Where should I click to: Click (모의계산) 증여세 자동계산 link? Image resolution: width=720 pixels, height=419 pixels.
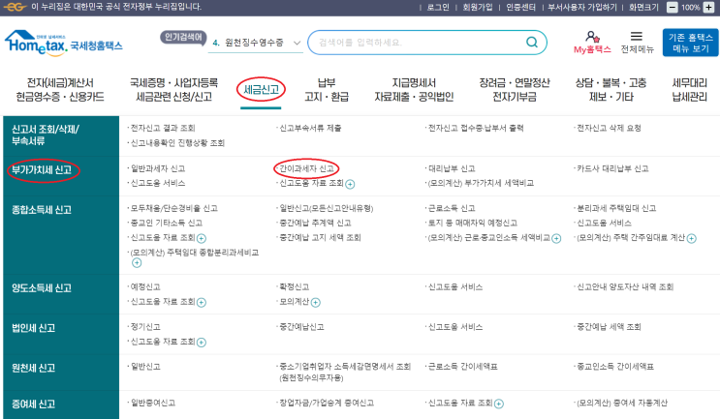pyautogui.click(x=622, y=403)
